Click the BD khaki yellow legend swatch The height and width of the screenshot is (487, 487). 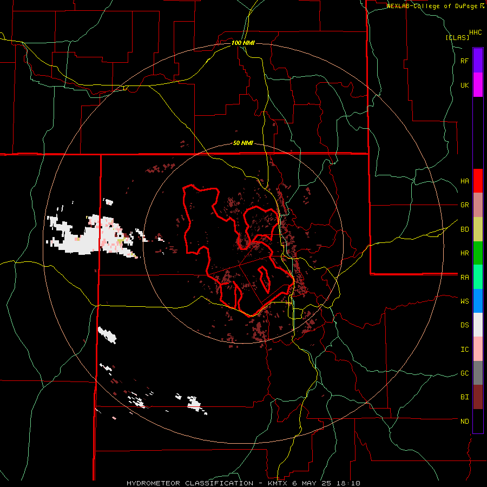478,229
